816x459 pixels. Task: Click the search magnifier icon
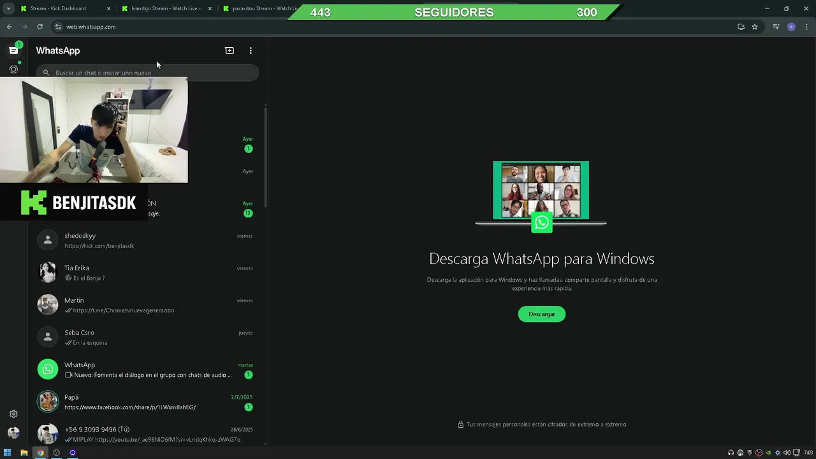46,73
